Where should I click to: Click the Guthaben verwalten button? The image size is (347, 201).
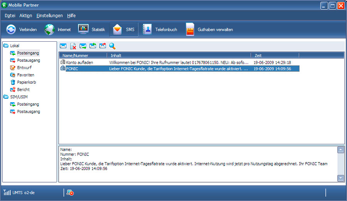(209, 29)
